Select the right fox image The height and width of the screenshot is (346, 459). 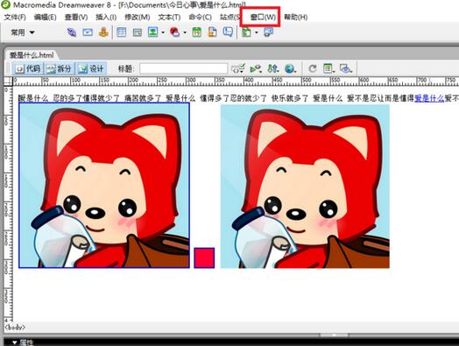(x=305, y=187)
